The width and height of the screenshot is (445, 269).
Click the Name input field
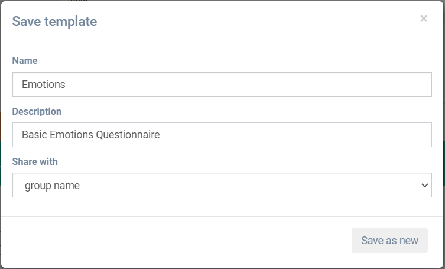(222, 85)
